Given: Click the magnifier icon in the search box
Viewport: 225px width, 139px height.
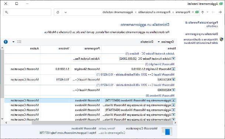Looking at the screenshot, I should pos(7,12).
